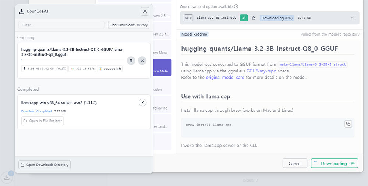Expand the Llama 3.2 3B Instruct download option
Viewport: 368px width, 186px height.
(x=353, y=18)
